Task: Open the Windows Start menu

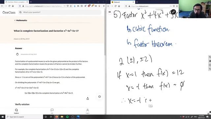Action: [2, 117]
